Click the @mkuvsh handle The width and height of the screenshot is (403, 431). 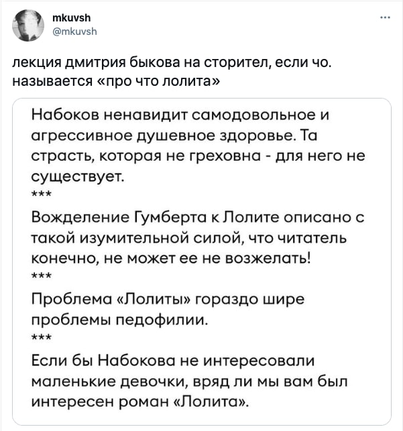click(x=74, y=32)
